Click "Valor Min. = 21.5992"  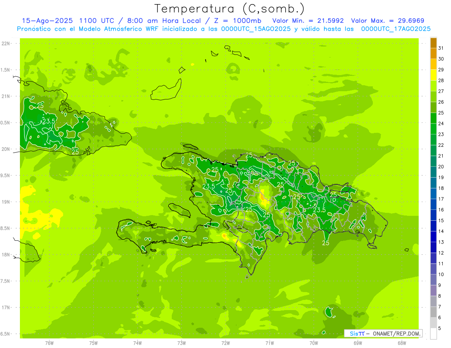308,21
